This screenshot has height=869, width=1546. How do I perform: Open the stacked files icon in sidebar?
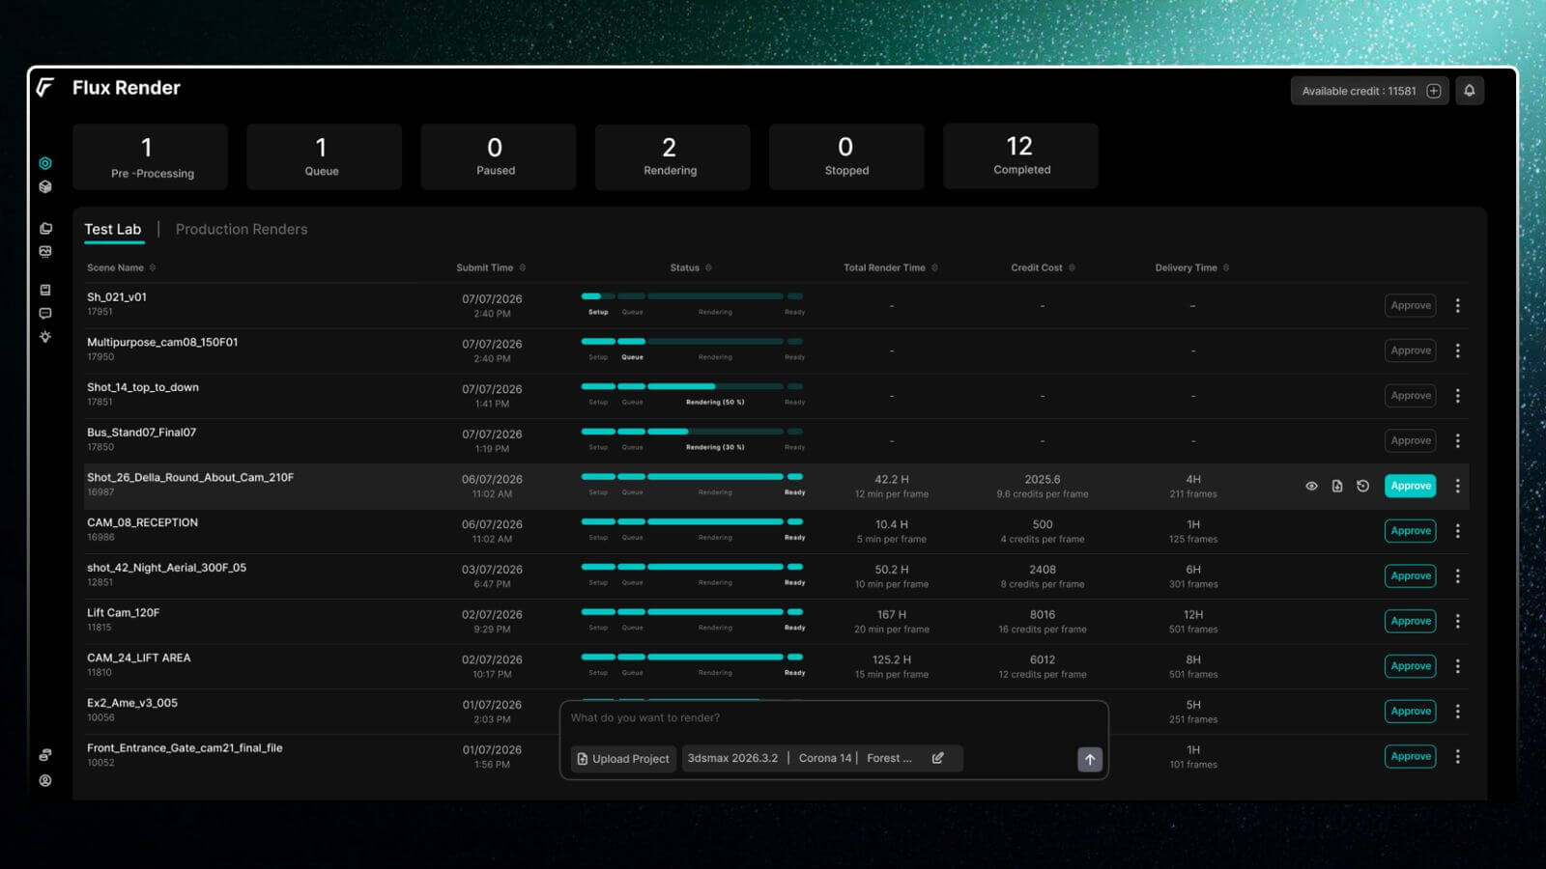pos(45,229)
